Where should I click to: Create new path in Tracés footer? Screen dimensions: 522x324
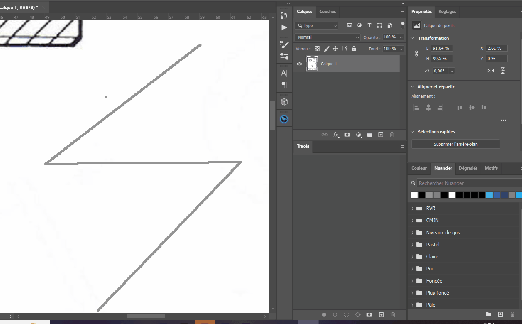point(382,315)
